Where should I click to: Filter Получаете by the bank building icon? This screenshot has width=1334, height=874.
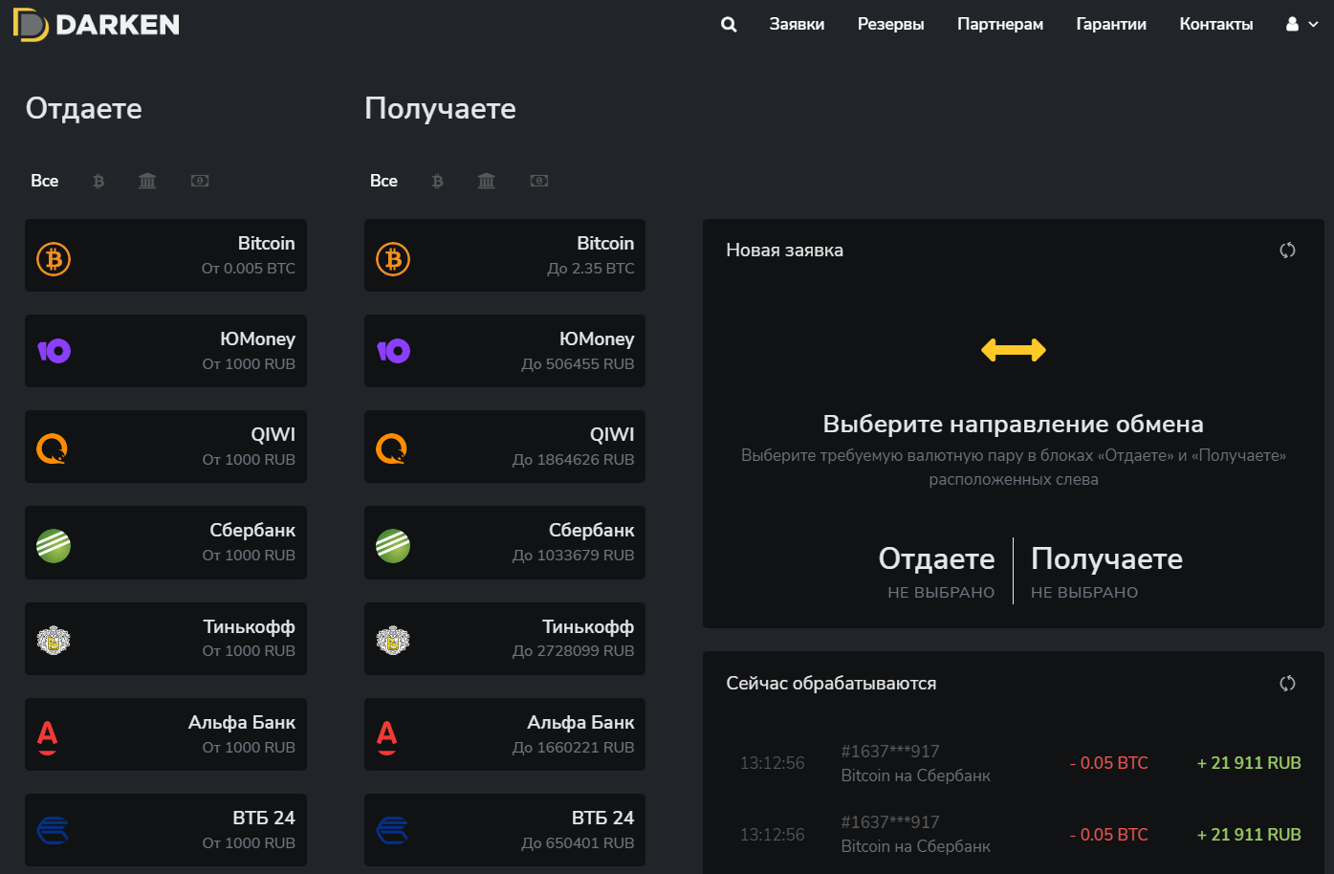[487, 181]
